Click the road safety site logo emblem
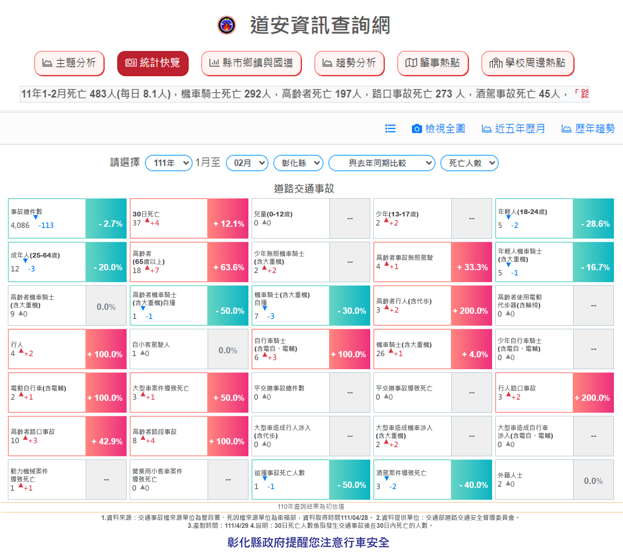This screenshot has width=623, height=552. tap(227, 25)
